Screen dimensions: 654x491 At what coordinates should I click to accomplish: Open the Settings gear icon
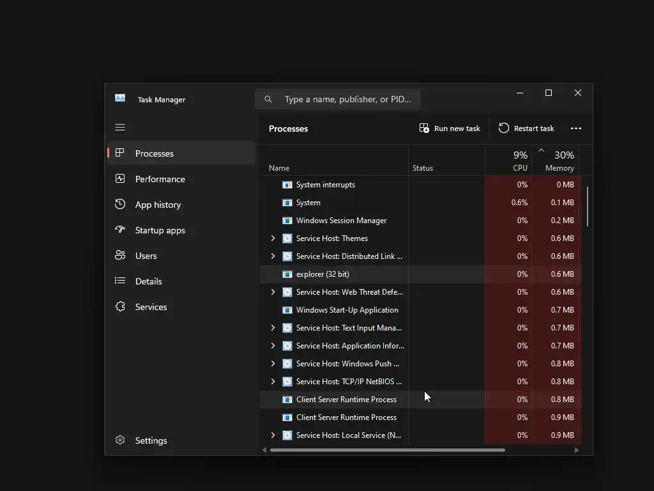120,440
